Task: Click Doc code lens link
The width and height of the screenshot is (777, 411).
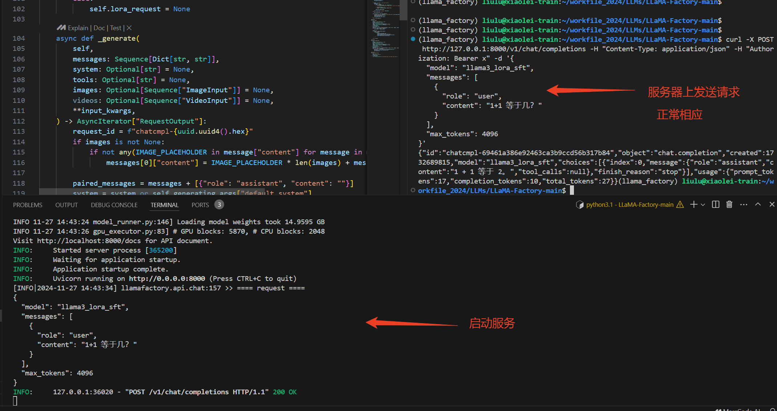Action: (99, 28)
